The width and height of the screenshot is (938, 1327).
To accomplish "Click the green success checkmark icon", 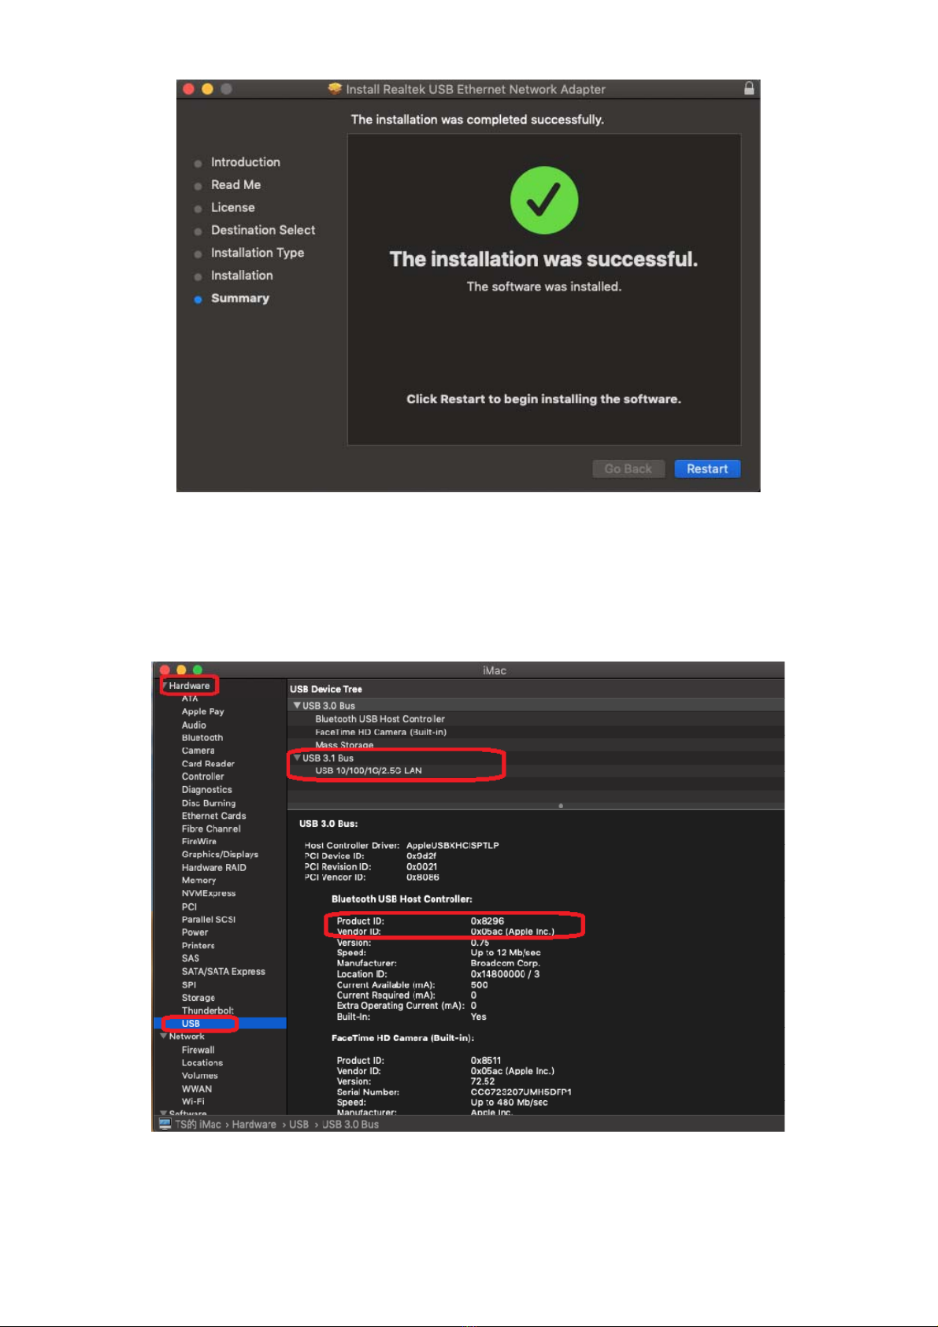I will click(544, 201).
